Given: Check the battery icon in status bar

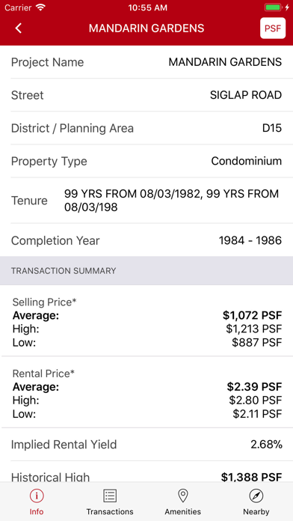Looking at the screenshot, I should pyautogui.click(x=273, y=7).
